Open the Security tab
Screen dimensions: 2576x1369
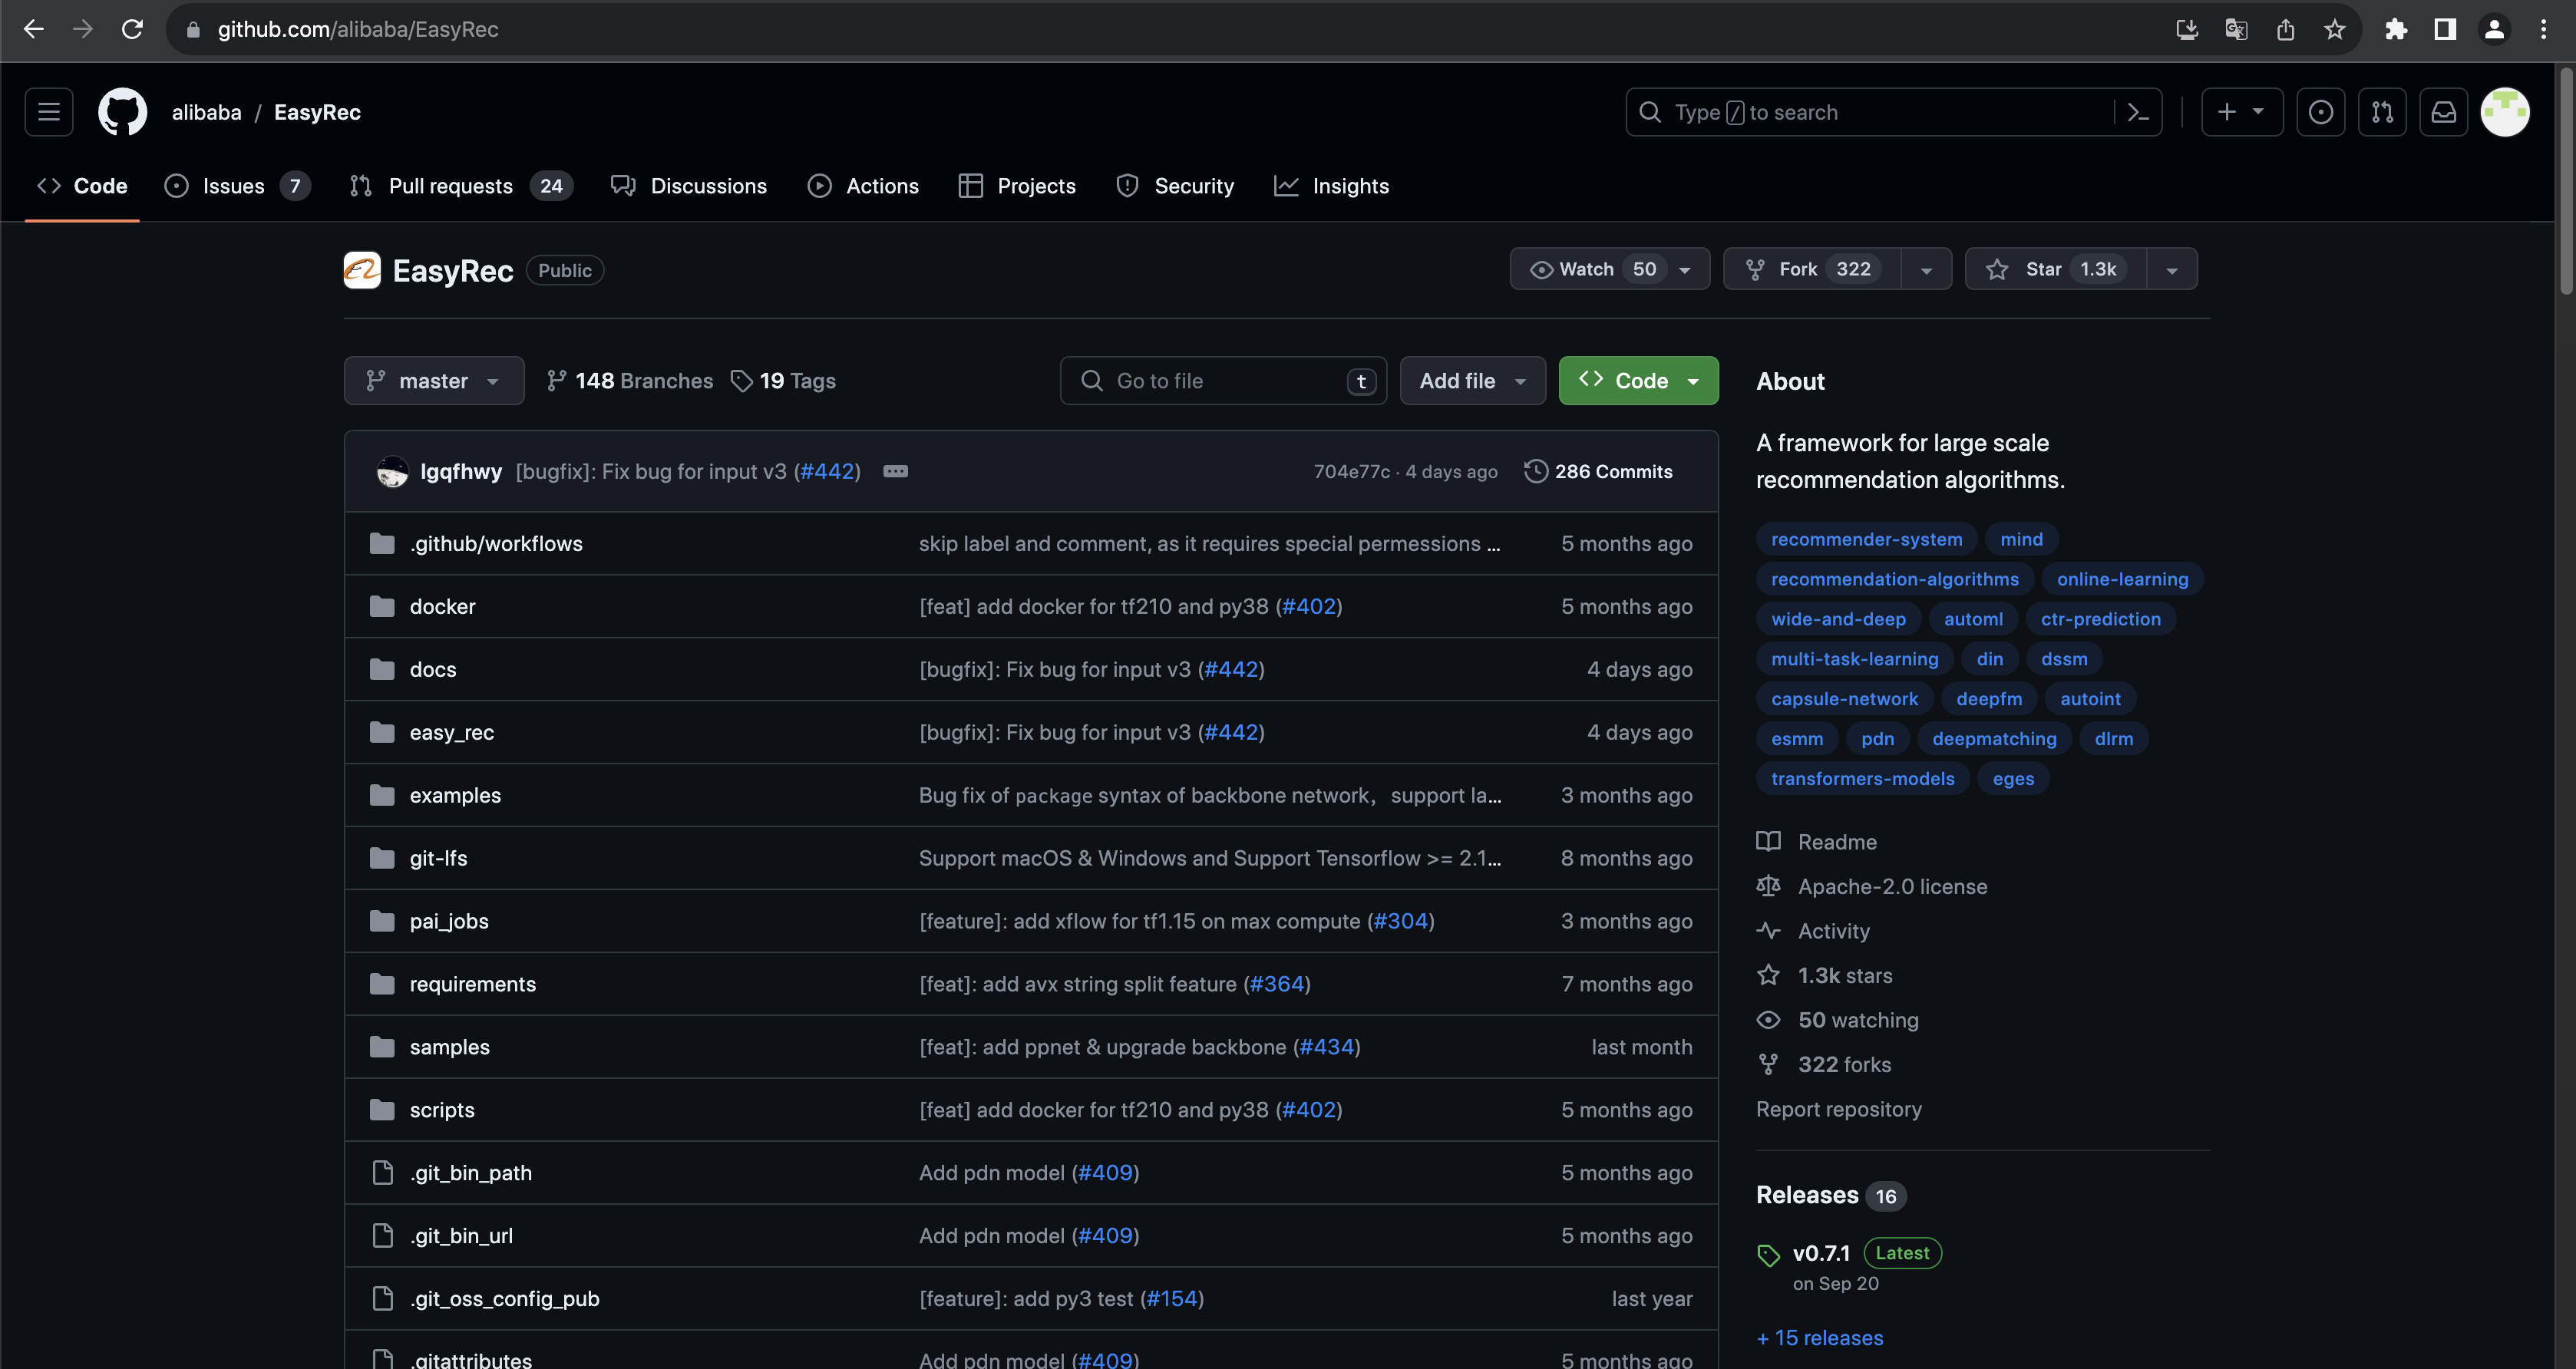pyautogui.click(x=1175, y=186)
